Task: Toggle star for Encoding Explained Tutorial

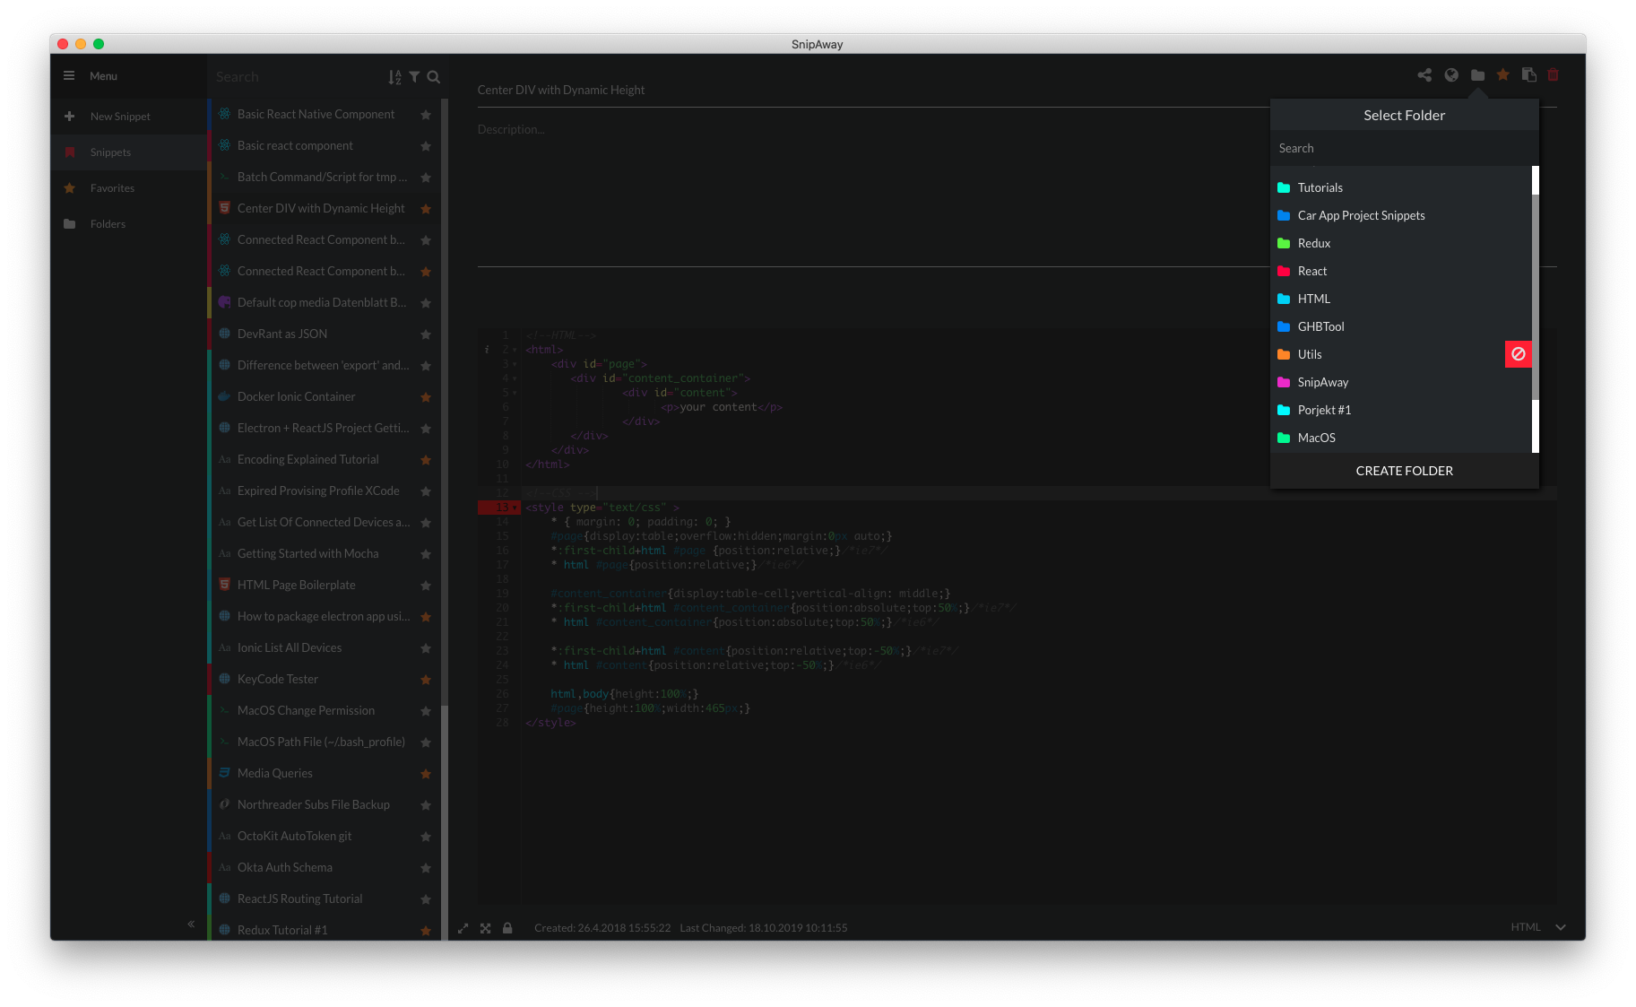Action: tap(426, 460)
